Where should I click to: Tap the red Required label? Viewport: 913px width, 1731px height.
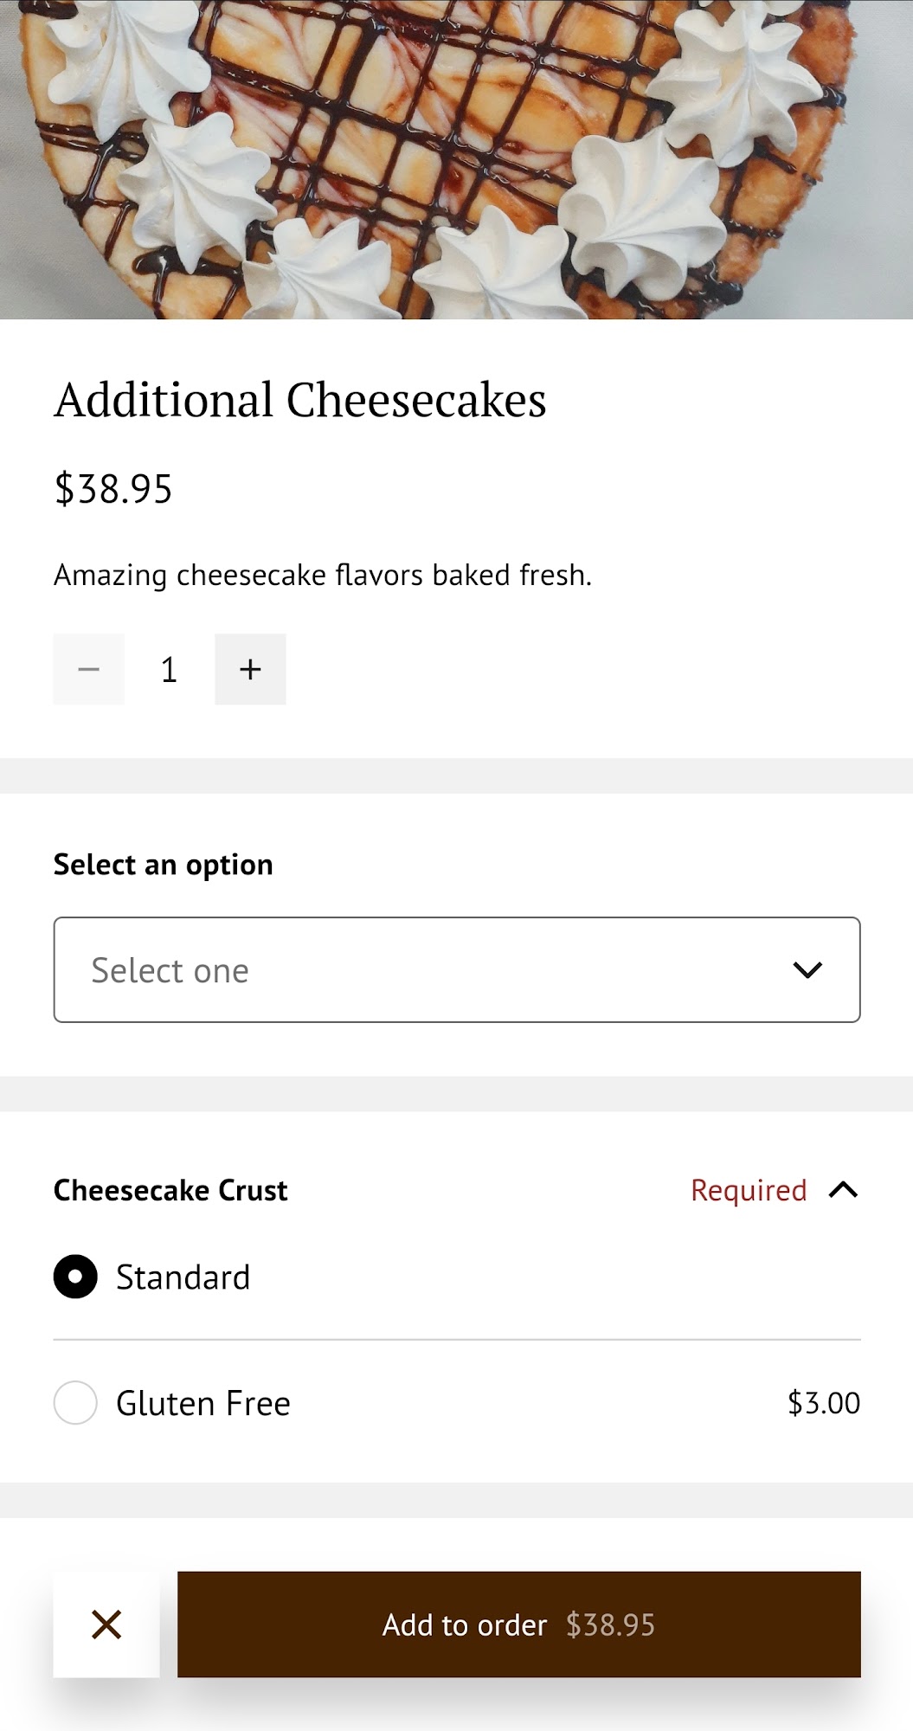749,1190
